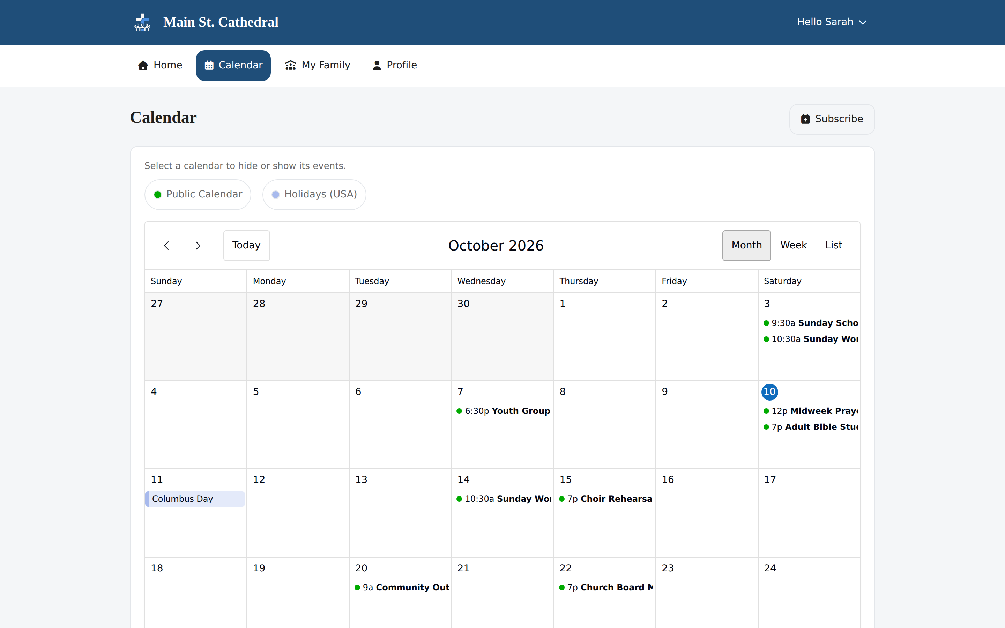Open 10:30a Sunday Worship on October 3
Screen dimensions: 1005x628
810,339
